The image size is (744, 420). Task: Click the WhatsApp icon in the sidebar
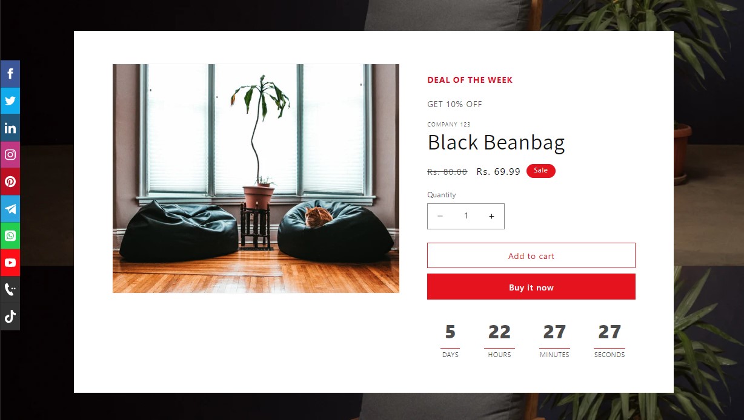10,235
